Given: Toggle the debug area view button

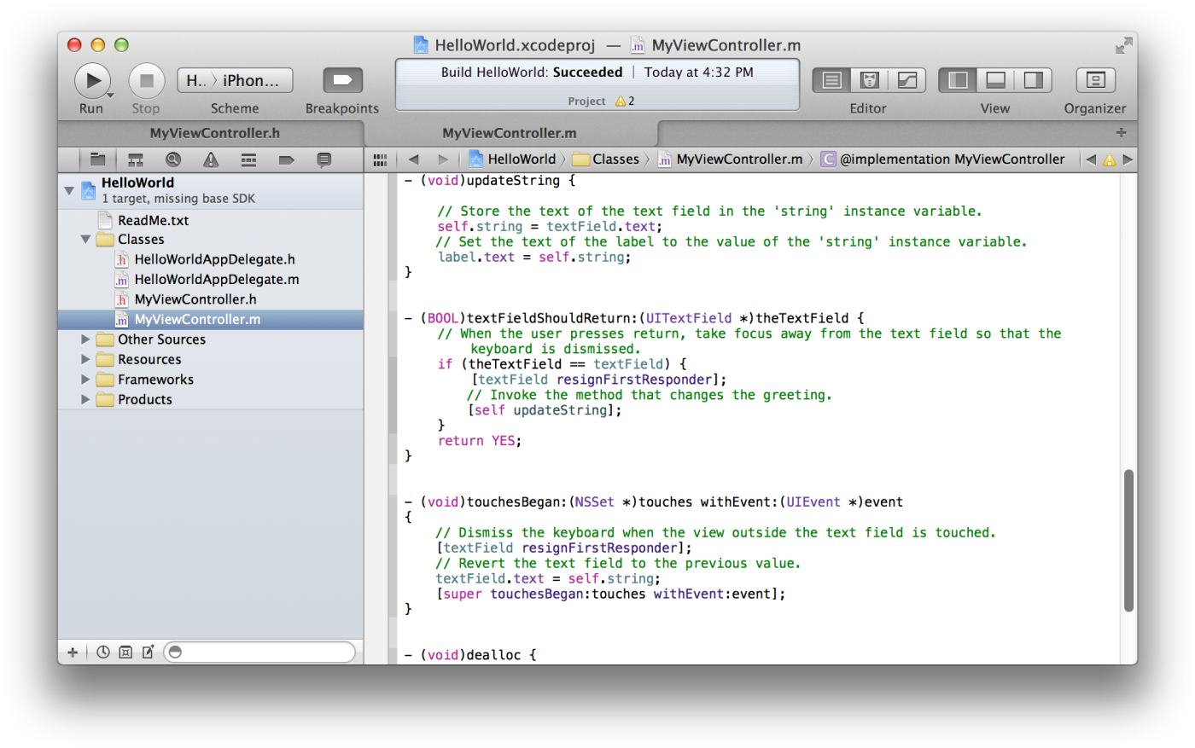Looking at the screenshot, I should (x=995, y=80).
